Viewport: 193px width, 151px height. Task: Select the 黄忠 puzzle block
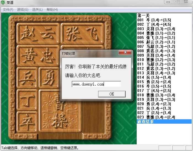pos(38,55)
